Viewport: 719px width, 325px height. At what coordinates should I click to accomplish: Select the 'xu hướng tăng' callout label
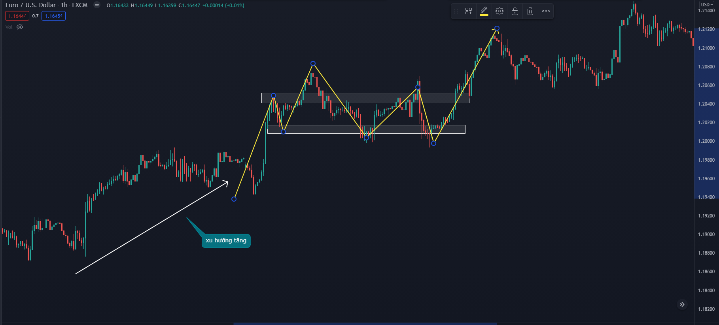pos(226,240)
